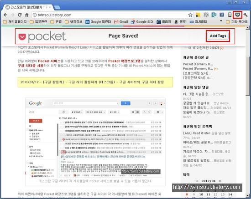The image size is (251, 199).
Task: Go to previous month in calendar «
Action: (197, 181)
